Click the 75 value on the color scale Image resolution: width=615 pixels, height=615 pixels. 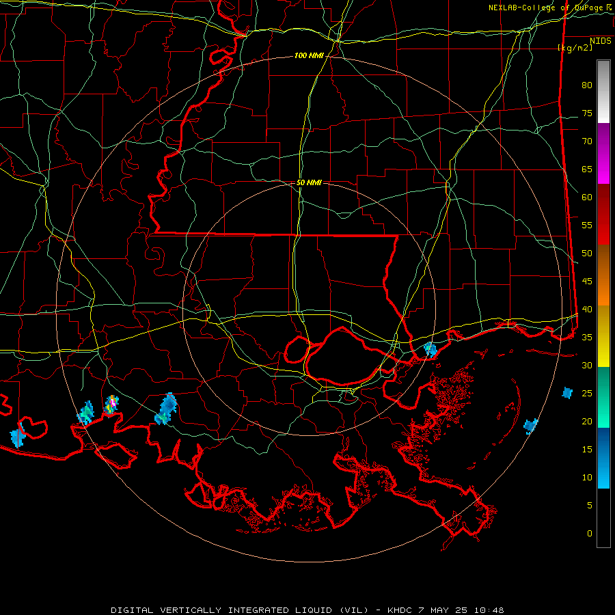click(x=587, y=113)
